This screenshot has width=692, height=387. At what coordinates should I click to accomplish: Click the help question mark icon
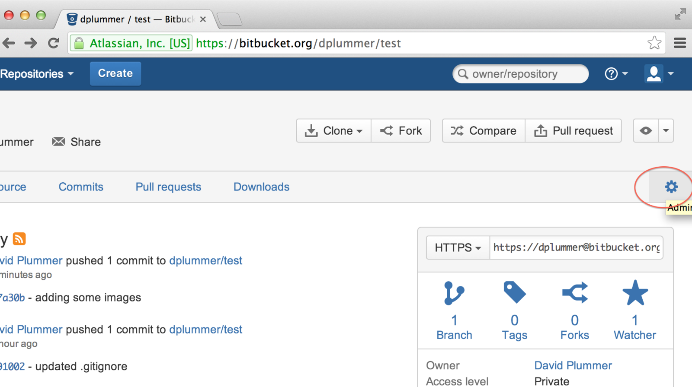pos(611,74)
